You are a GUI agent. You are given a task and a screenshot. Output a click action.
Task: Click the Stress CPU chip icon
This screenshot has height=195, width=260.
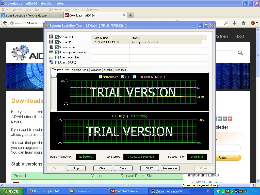coord(51,37)
